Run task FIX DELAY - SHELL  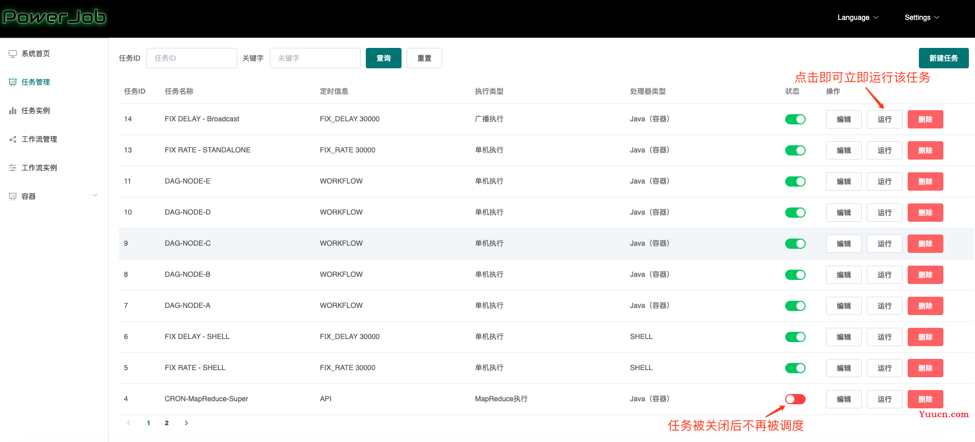click(885, 337)
